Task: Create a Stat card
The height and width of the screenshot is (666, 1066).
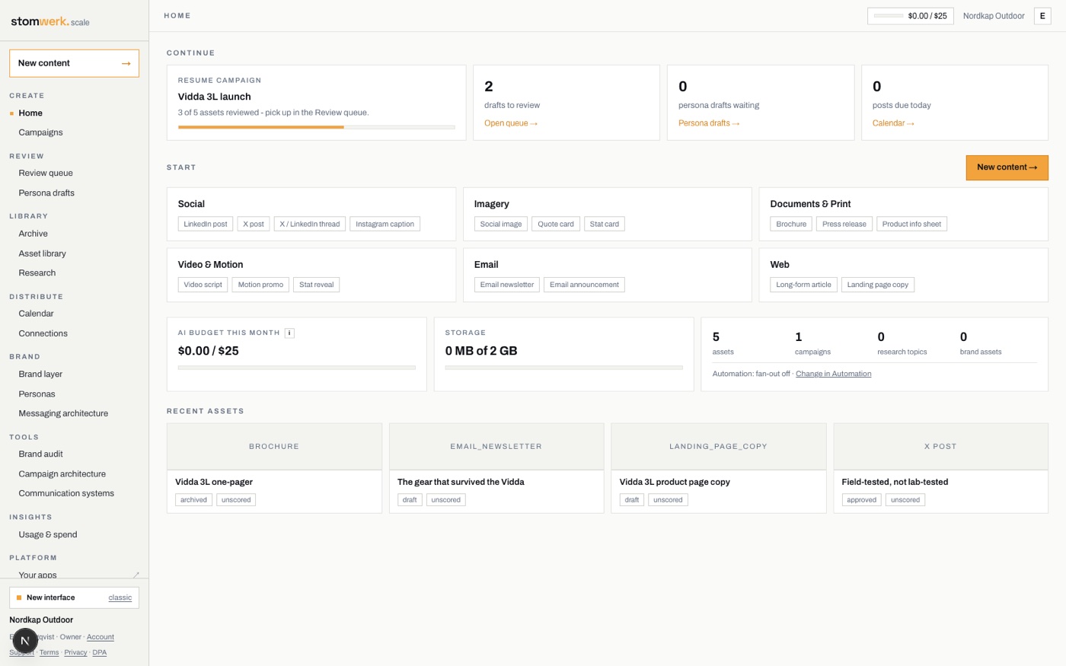Action: coord(605,224)
